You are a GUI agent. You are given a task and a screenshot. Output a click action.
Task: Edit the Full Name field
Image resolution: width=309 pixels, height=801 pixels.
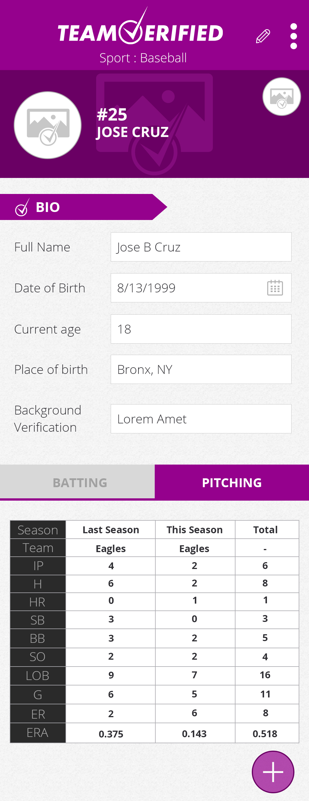click(201, 247)
